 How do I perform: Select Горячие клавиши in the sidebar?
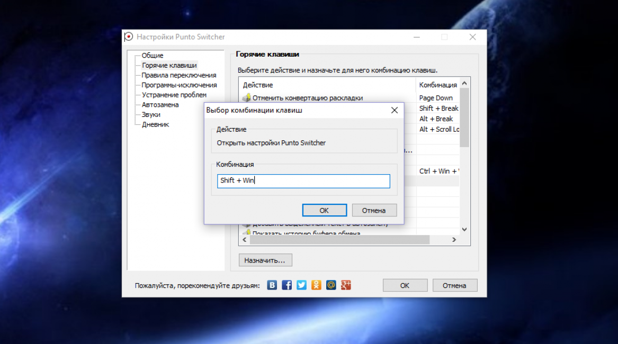point(169,66)
